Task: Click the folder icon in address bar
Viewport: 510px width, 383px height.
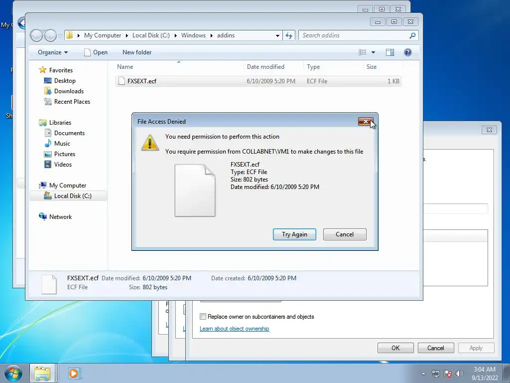Action: pyautogui.click(x=69, y=35)
